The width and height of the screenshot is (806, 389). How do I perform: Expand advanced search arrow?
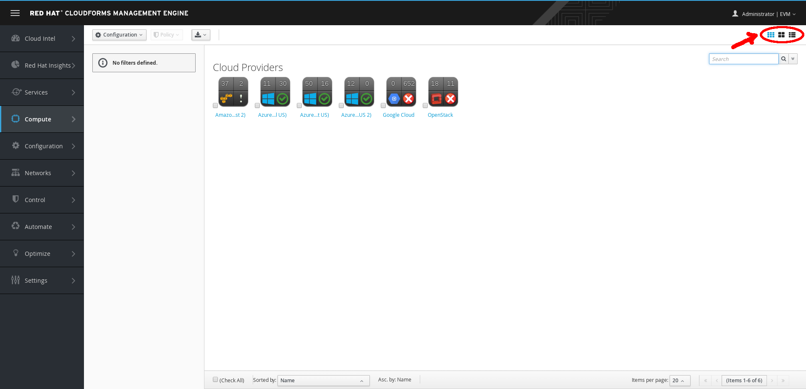pyautogui.click(x=793, y=59)
